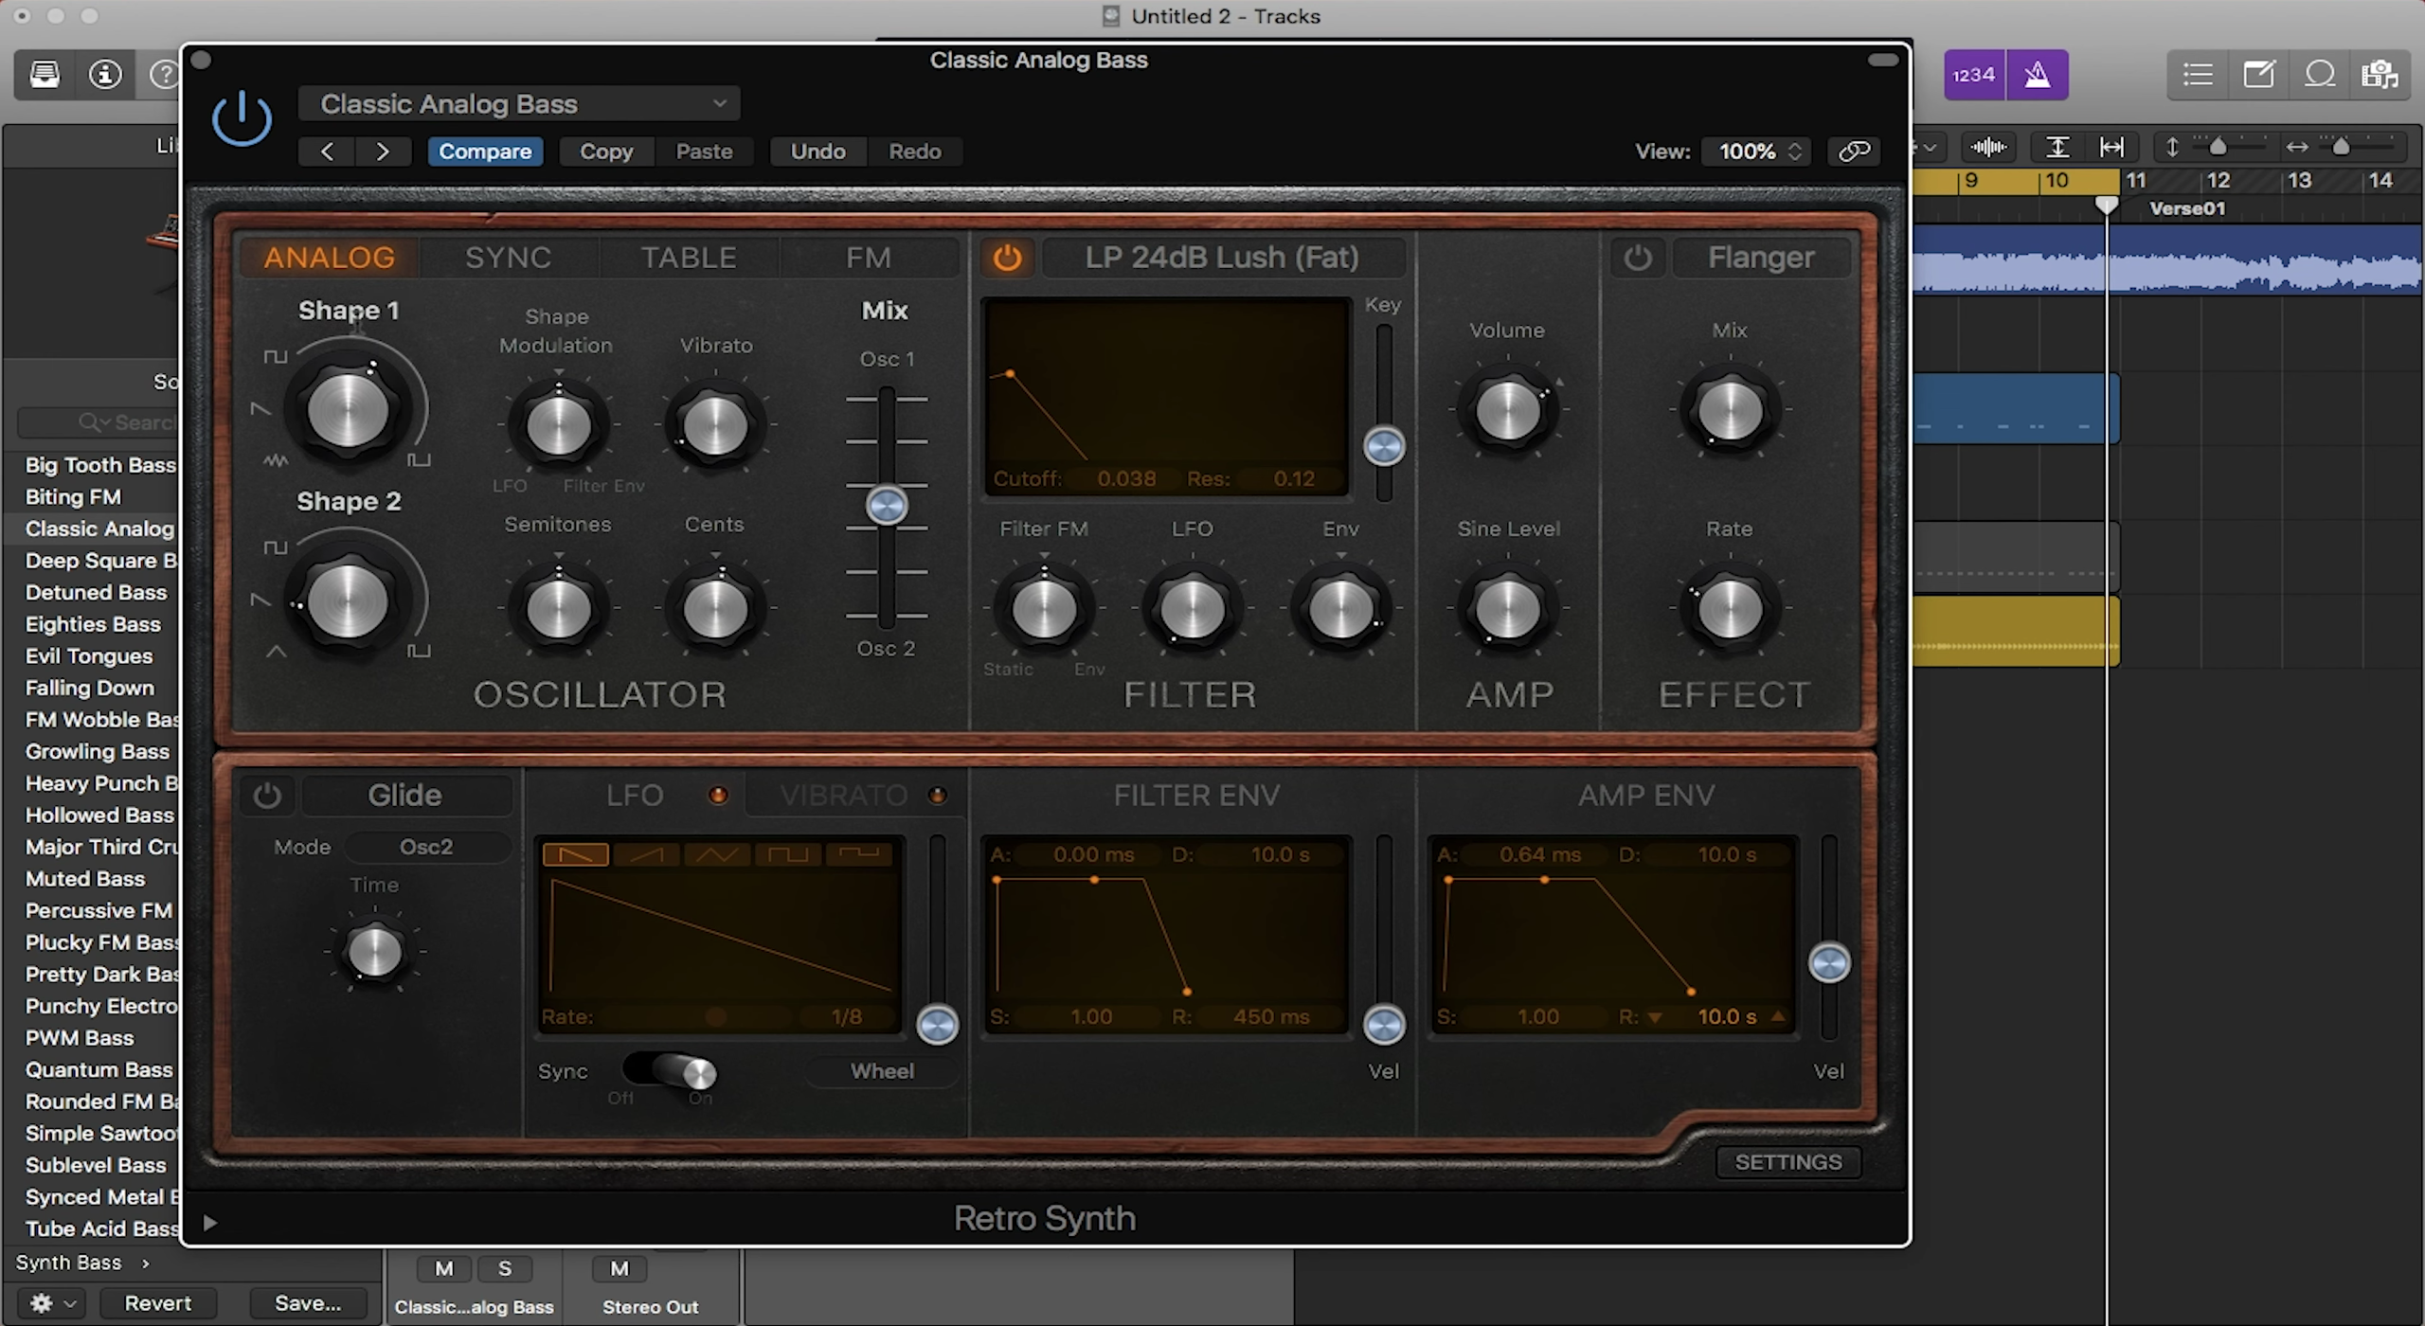2425x1326 pixels.
Task: Solo the Classic Analog Bass channel strip
Action: (505, 1269)
